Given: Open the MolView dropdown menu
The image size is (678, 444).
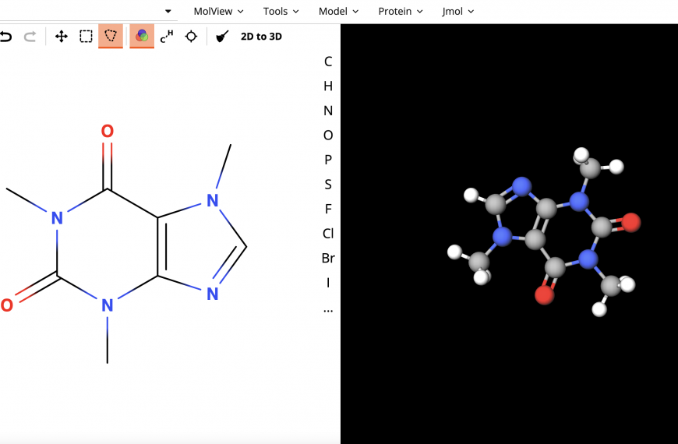Looking at the screenshot, I should coord(218,11).
